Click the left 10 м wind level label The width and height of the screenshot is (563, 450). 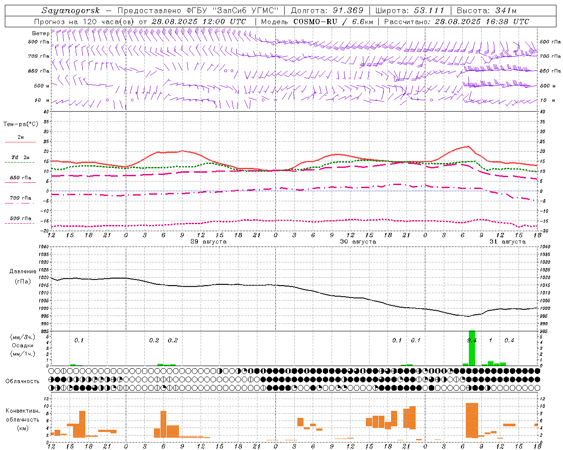tap(42, 100)
